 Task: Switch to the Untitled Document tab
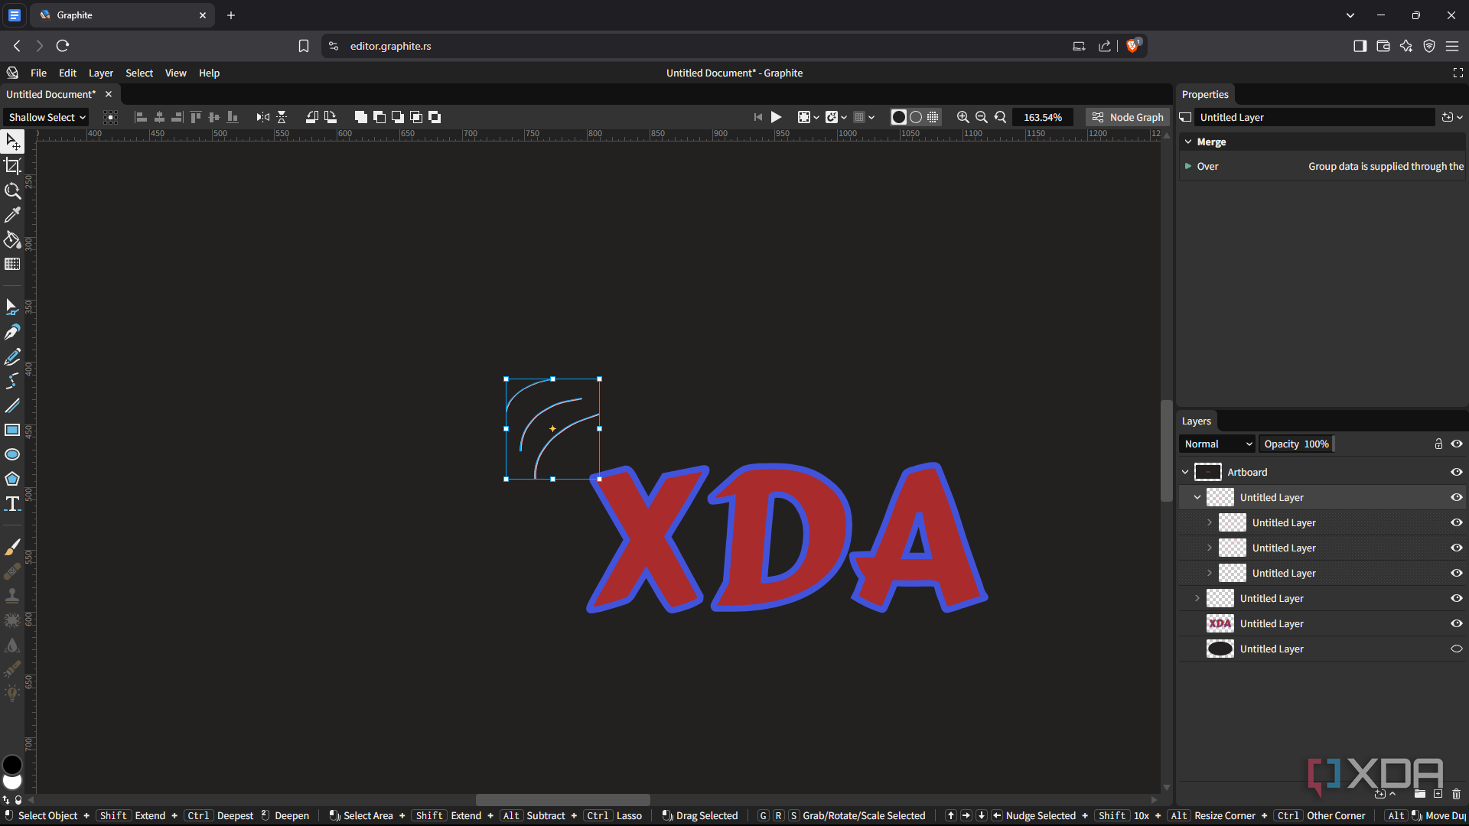[51, 94]
